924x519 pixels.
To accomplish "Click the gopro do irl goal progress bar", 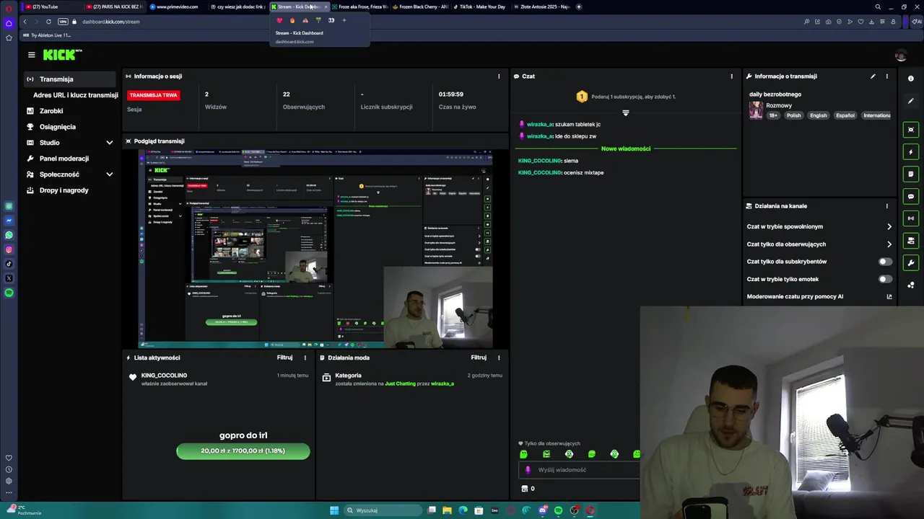I will (x=243, y=451).
